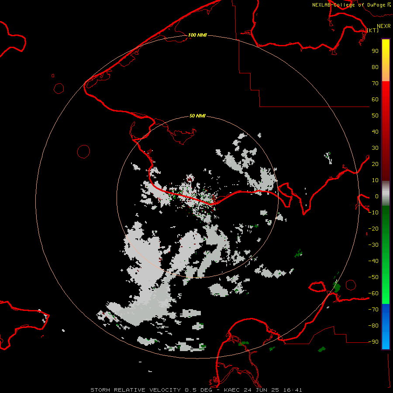Click the 24 JUN 25 date in caption
Screen dimensions: 393x393
(x=262, y=390)
